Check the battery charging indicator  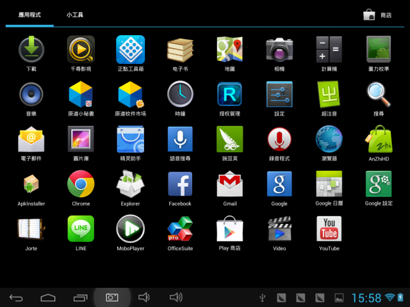point(400,297)
